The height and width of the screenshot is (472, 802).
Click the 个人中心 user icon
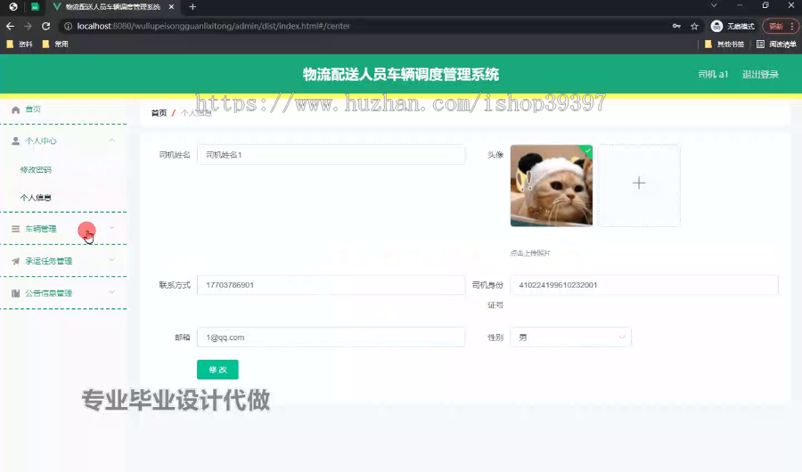pyautogui.click(x=15, y=141)
